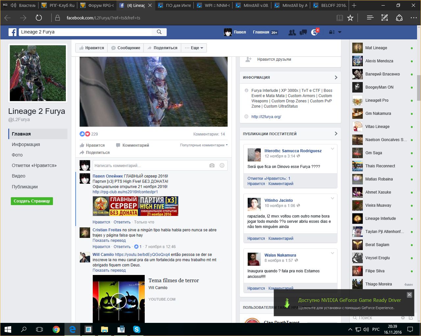This screenshot has width=421, height=336.
Task: Play the Tema filmes de terror video
Action: tap(118, 301)
